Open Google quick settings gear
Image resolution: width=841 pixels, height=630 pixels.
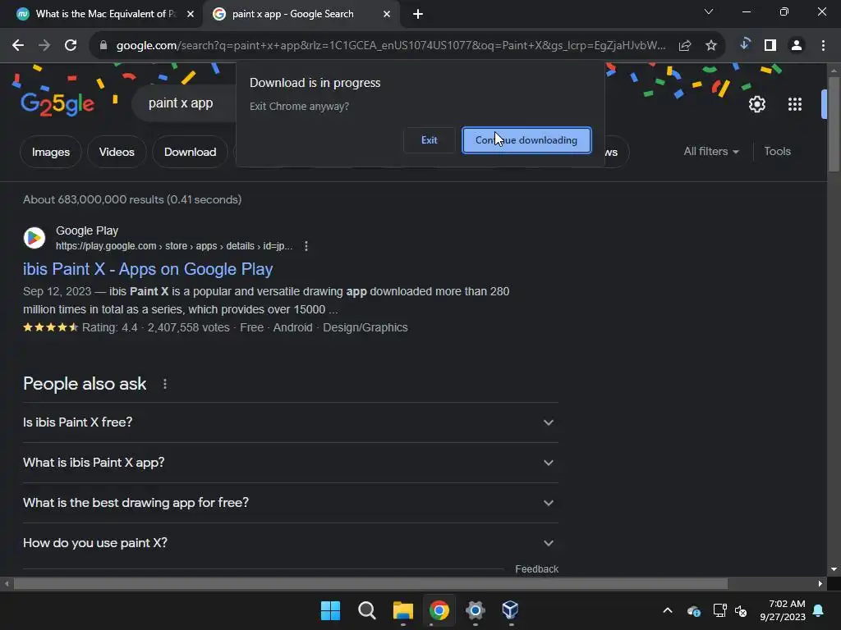click(x=756, y=104)
